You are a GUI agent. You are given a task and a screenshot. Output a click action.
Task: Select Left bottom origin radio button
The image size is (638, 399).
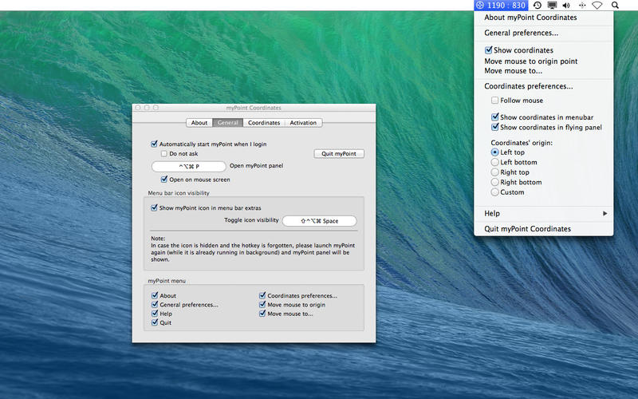[494, 162]
